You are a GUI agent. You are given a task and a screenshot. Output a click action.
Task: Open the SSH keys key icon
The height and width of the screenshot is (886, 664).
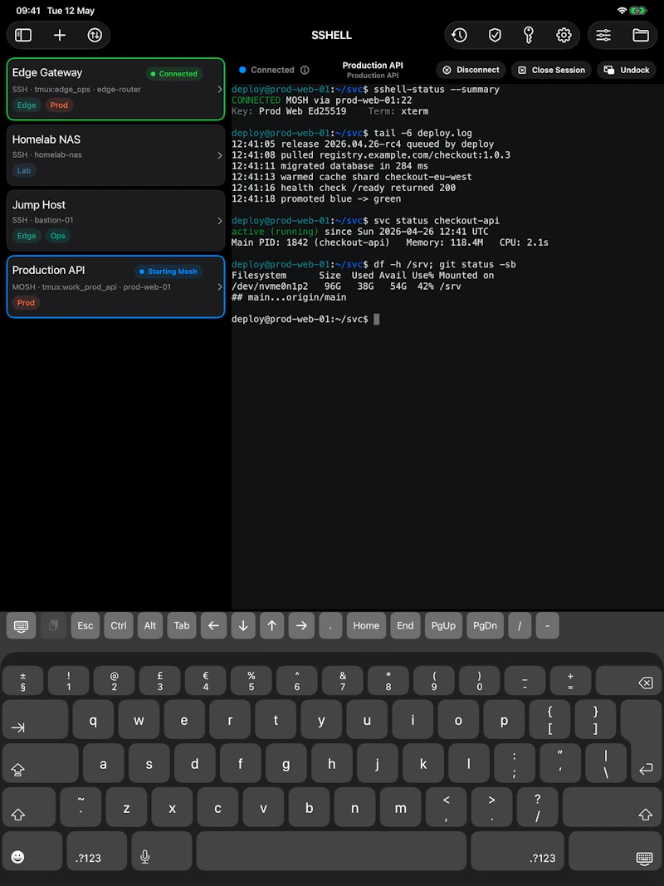tap(529, 35)
